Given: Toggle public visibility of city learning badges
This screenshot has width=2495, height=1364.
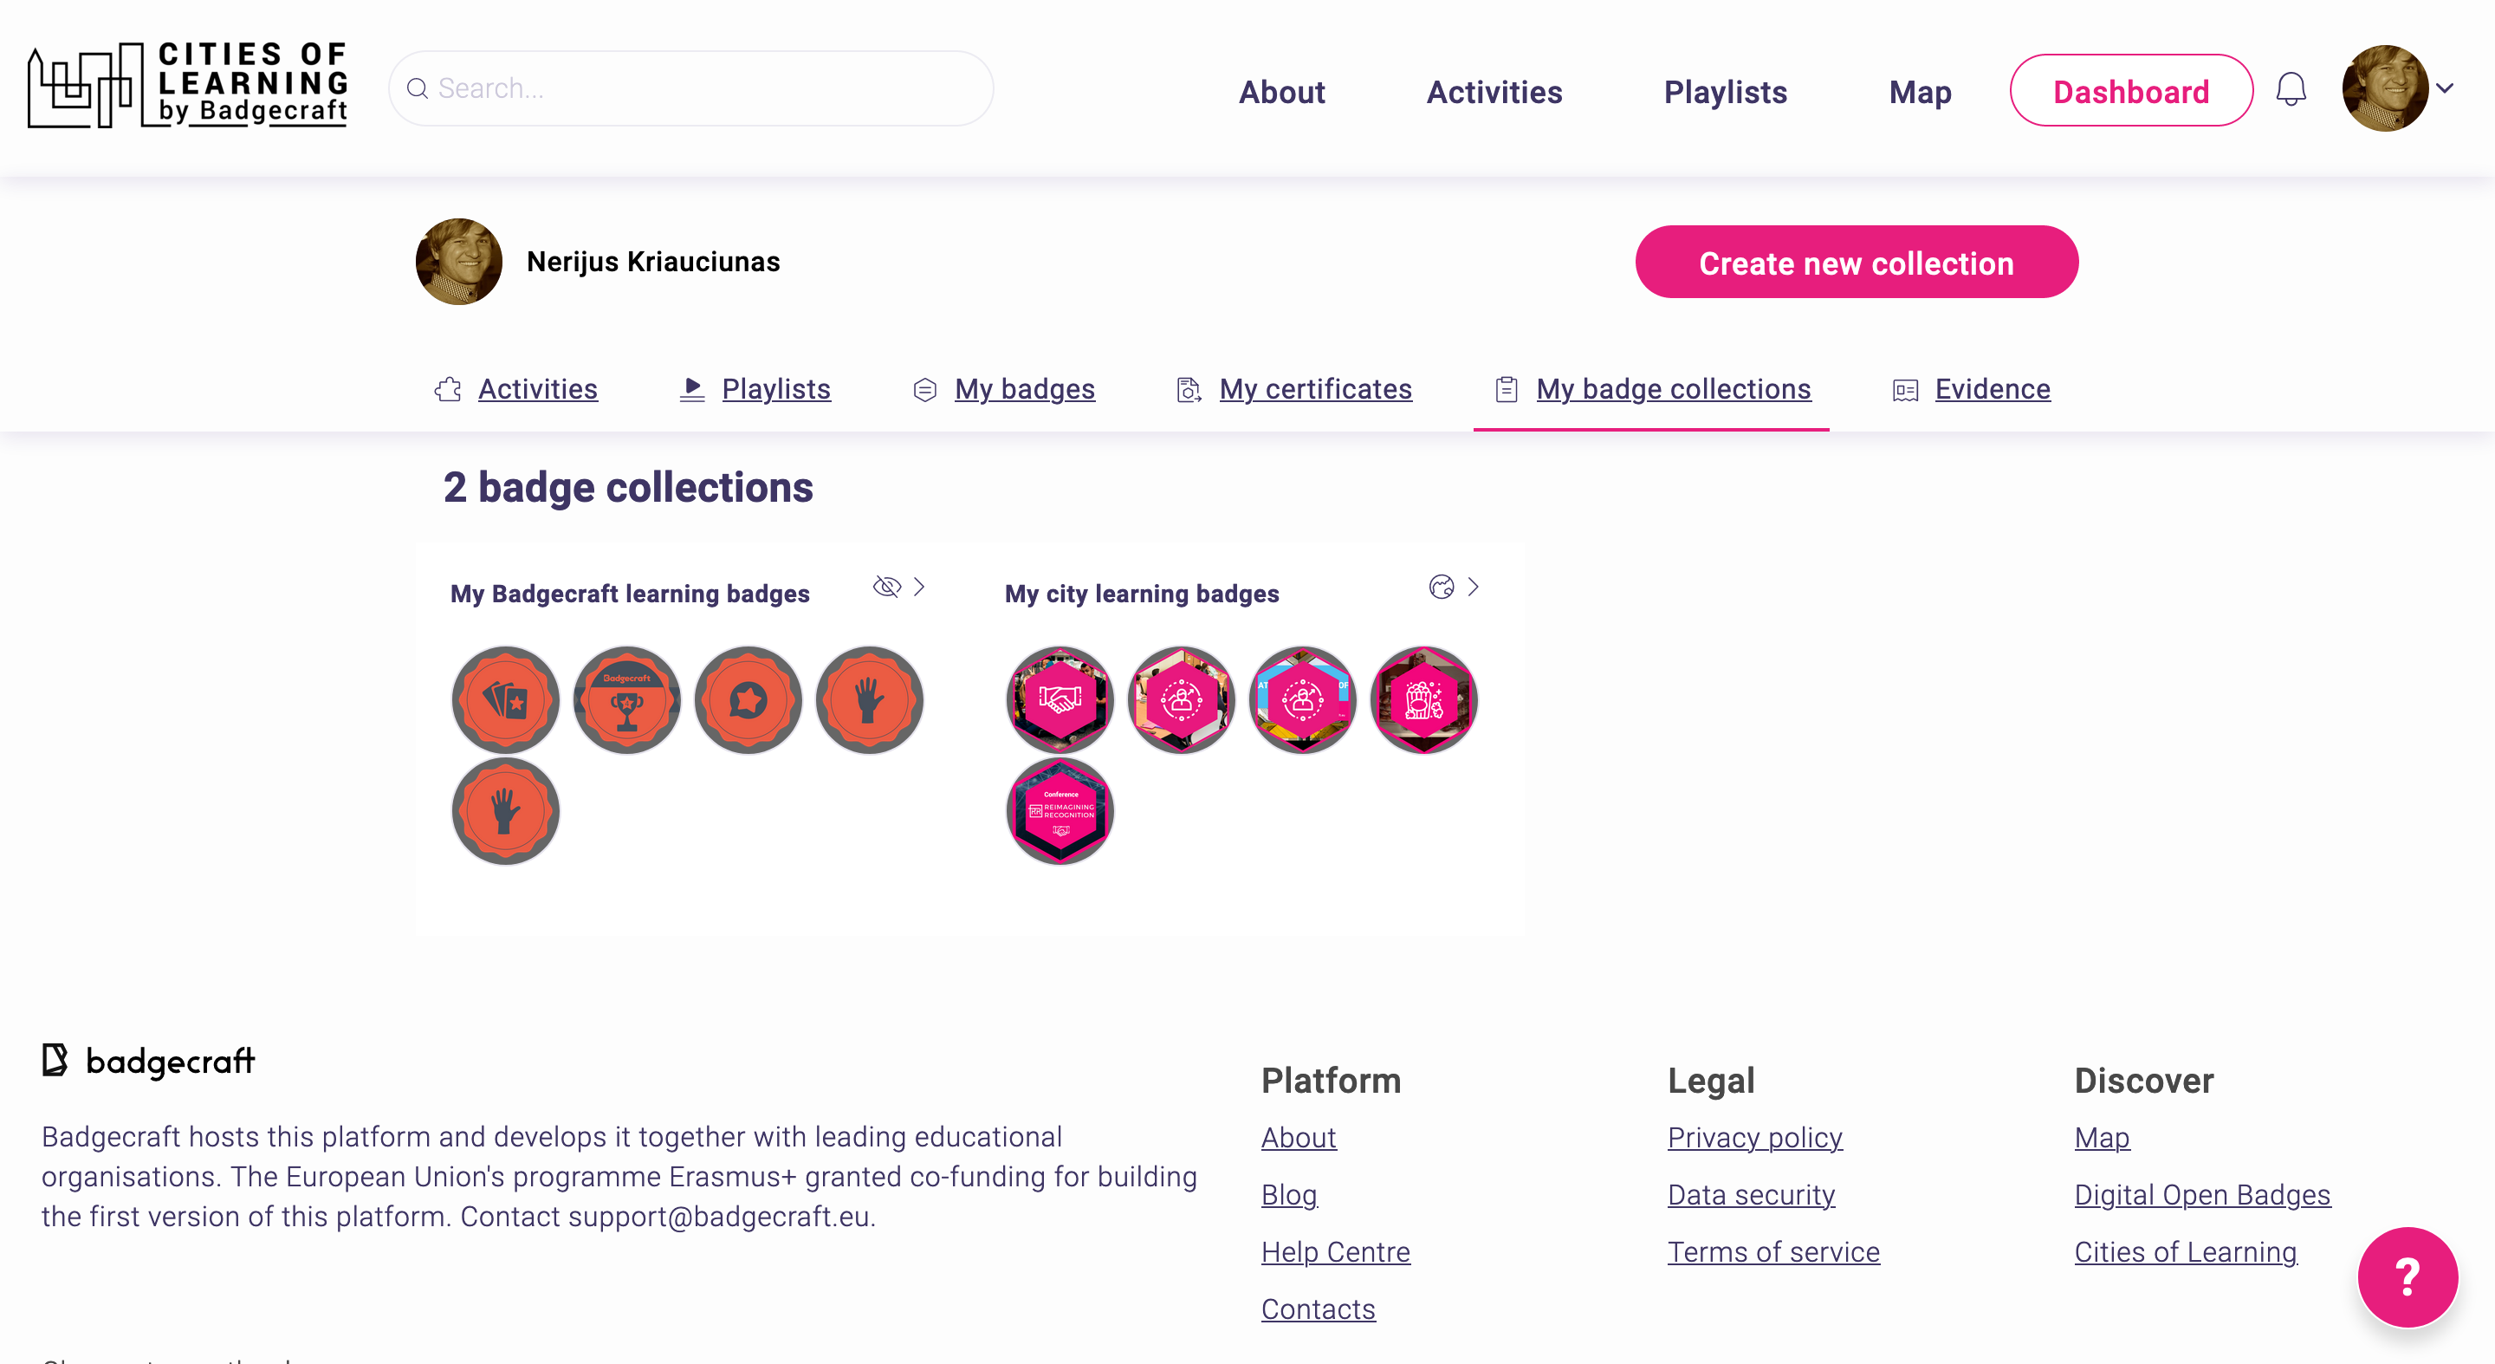Looking at the screenshot, I should 1442,587.
